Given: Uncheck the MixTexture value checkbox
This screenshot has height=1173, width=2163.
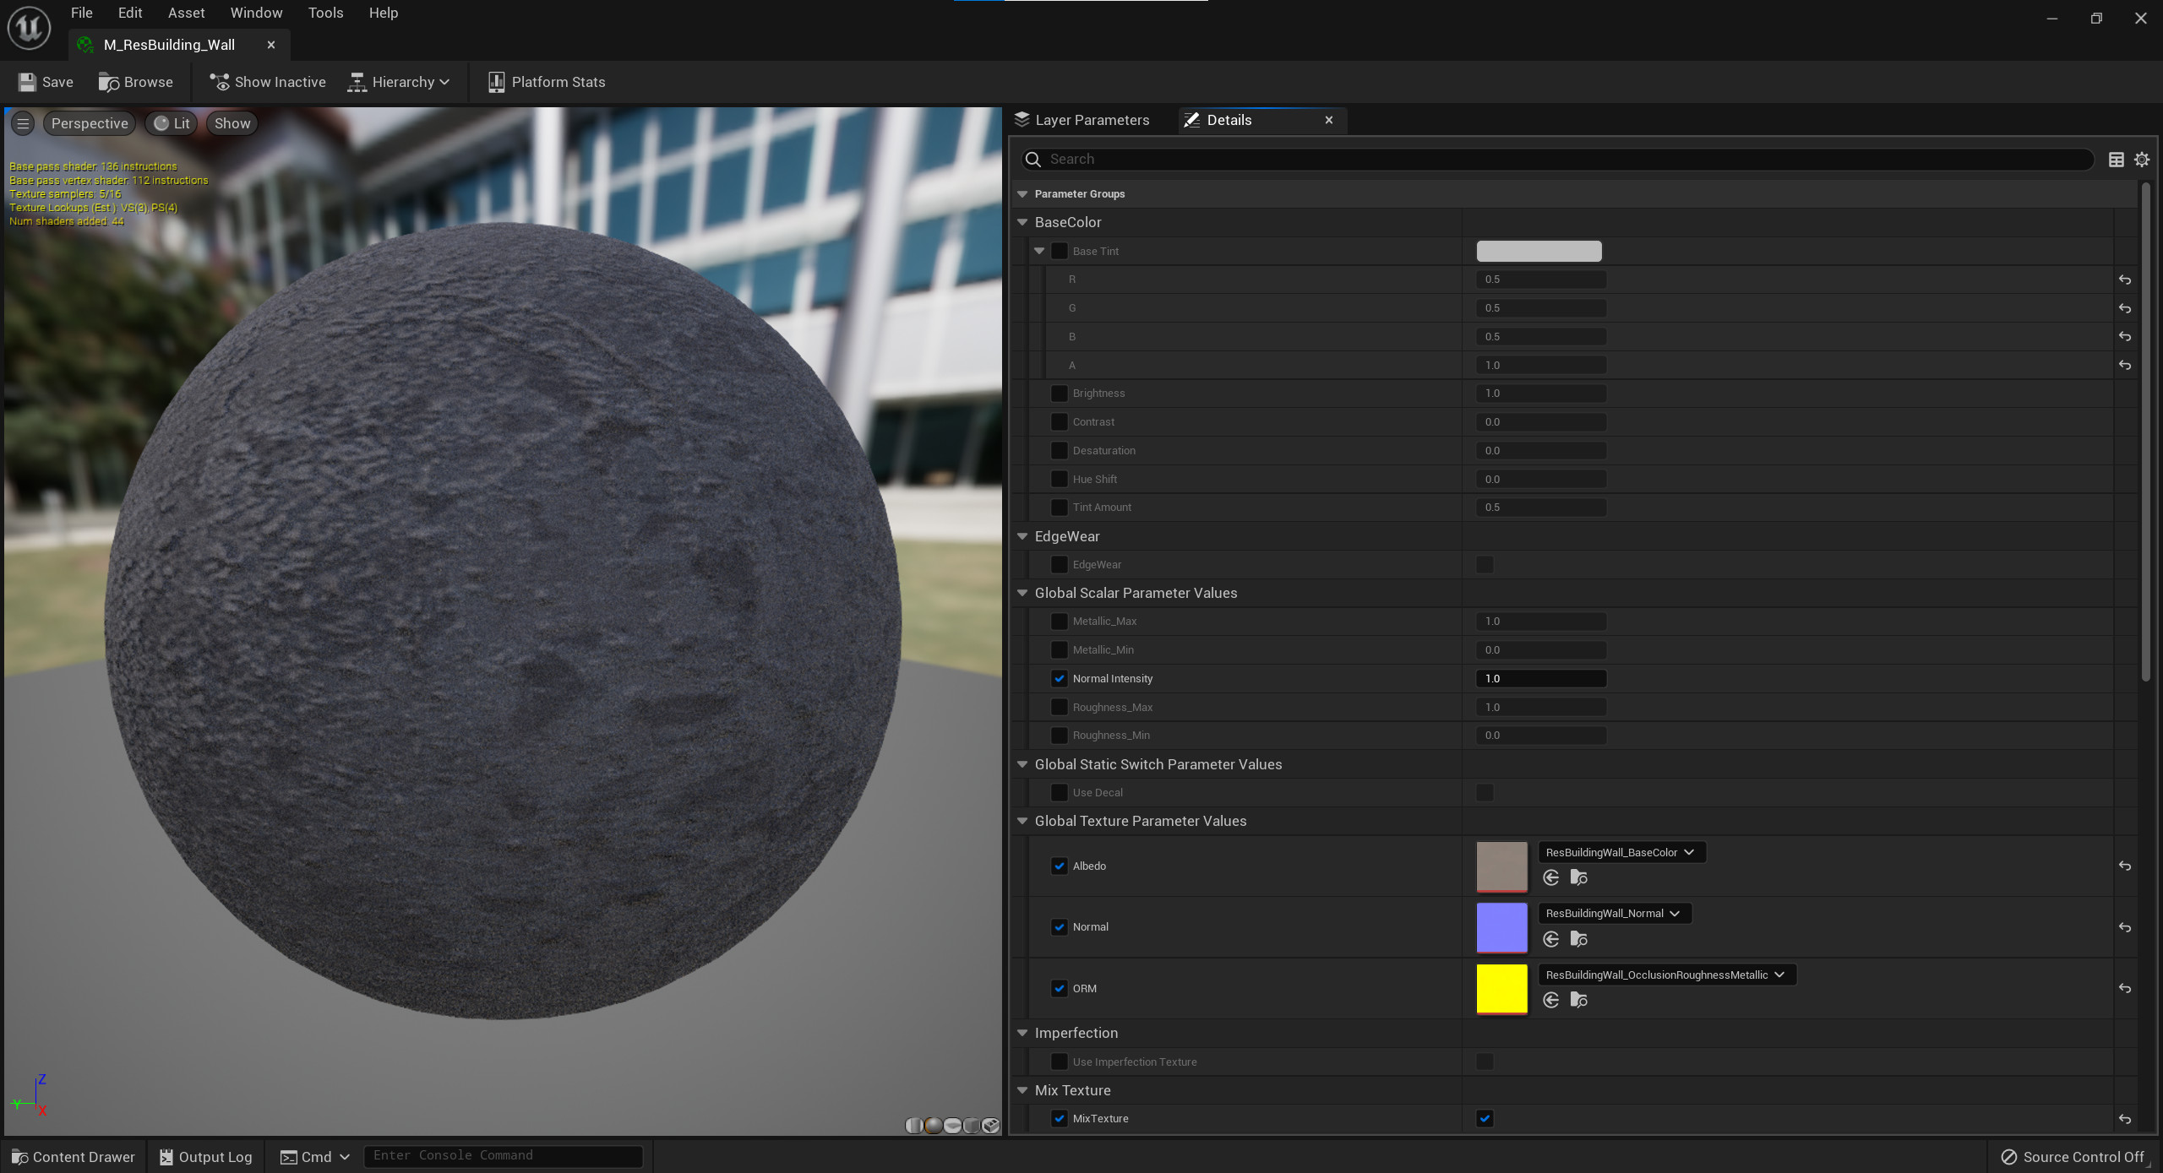Looking at the screenshot, I should coord(1485,1118).
